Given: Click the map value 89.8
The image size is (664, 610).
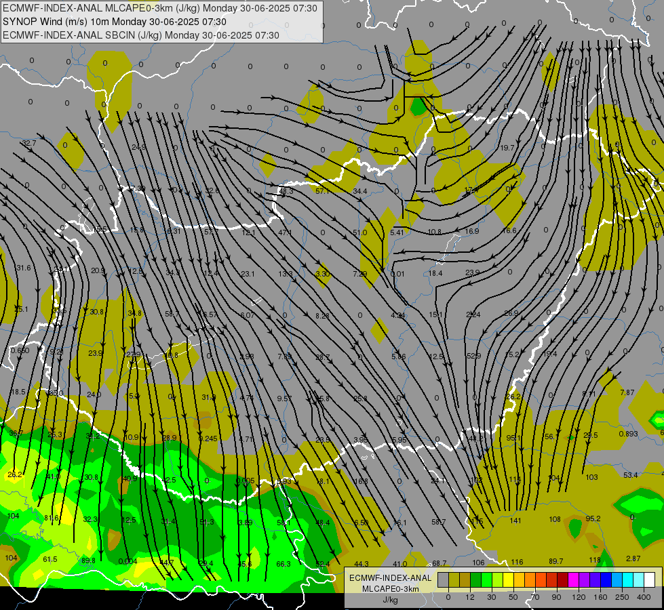Looking at the screenshot, I should 88,561.
